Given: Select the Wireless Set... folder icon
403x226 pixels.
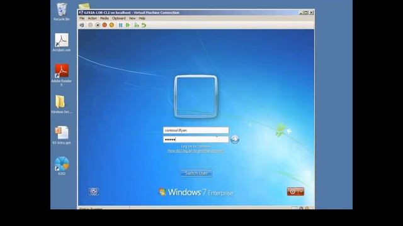Looking at the screenshot, I should [61, 105].
